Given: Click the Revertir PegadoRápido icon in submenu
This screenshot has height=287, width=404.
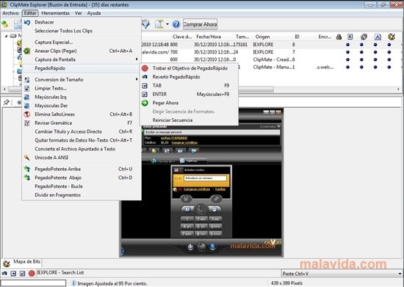Looking at the screenshot, I should pyautogui.click(x=145, y=77).
